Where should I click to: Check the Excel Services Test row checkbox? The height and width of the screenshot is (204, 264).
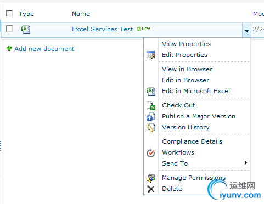9,29
